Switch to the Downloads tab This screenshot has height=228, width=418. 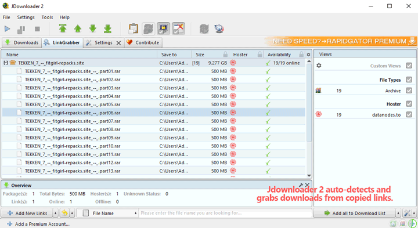coord(22,42)
